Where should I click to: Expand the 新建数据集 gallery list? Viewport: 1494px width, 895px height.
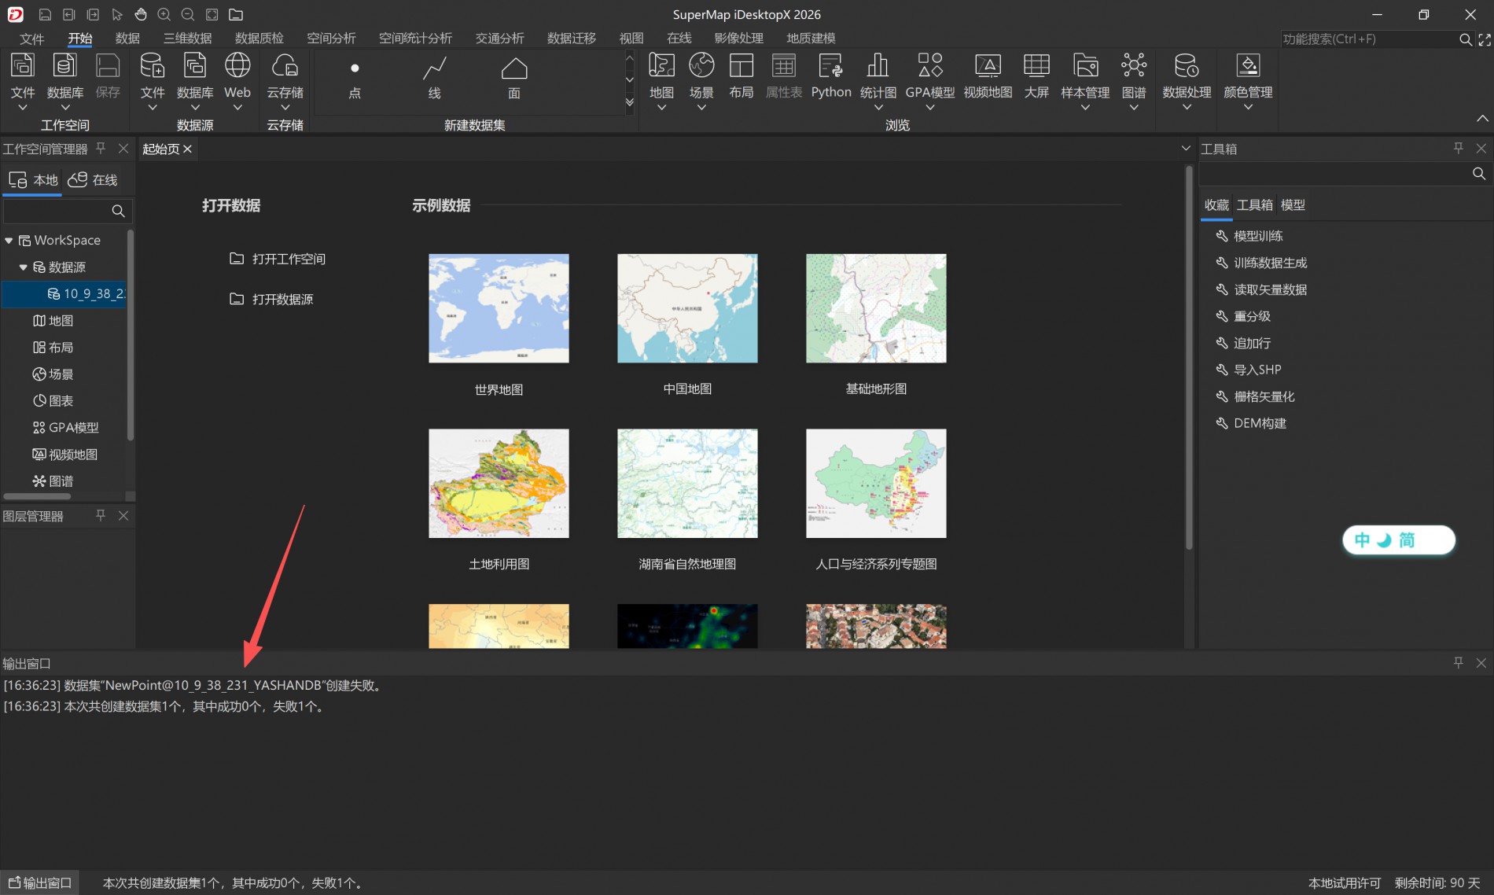630,102
